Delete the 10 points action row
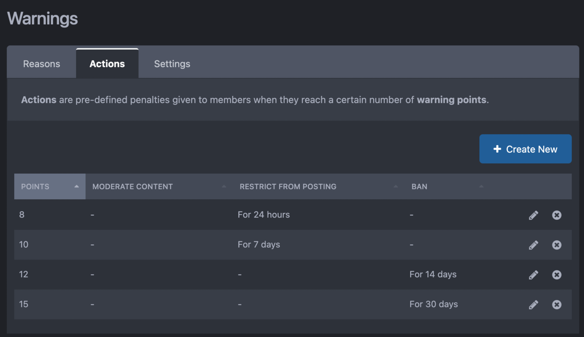Image resolution: width=584 pixels, height=337 pixels. coord(557,245)
